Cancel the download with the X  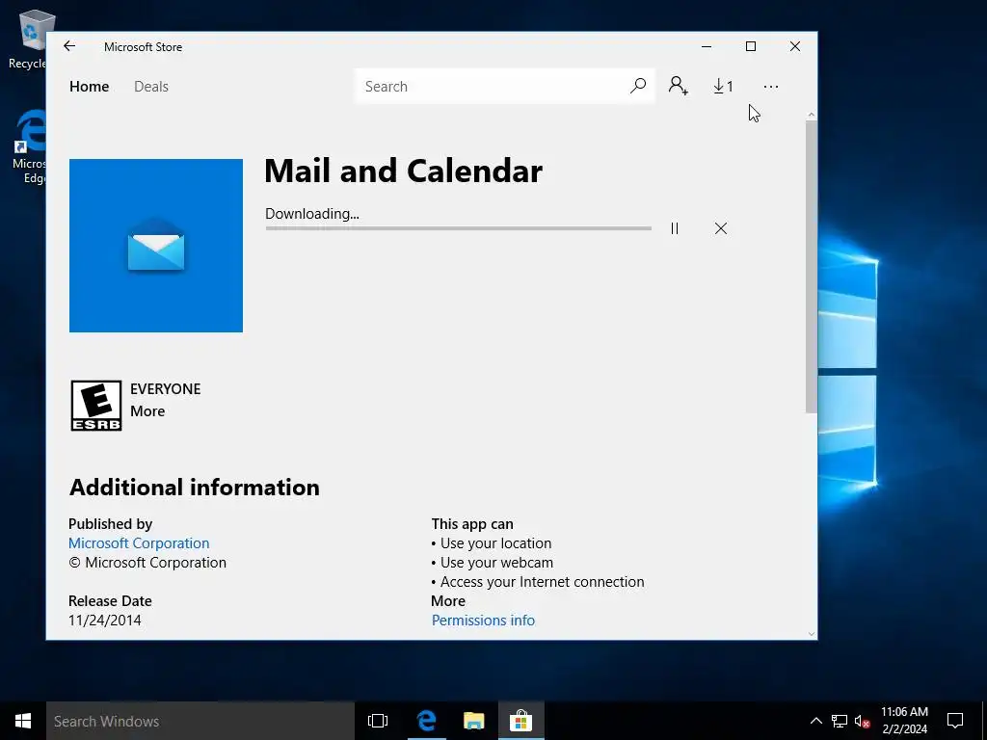click(x=721, y=228)
